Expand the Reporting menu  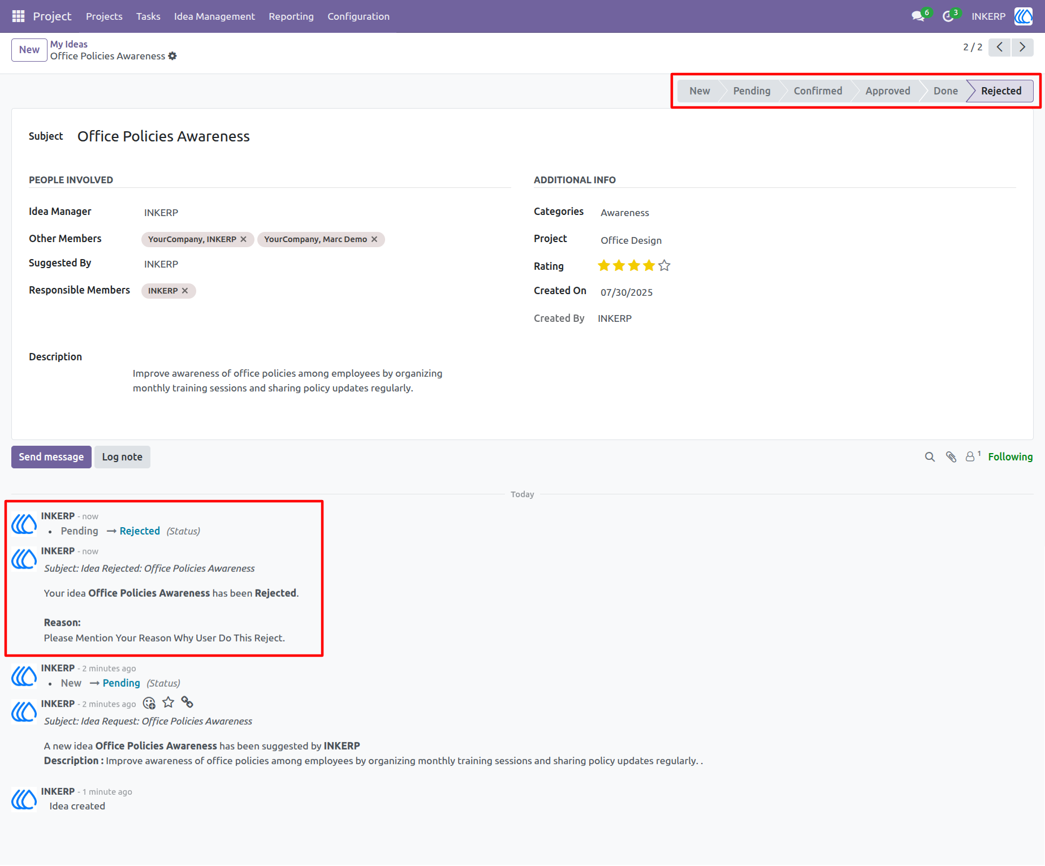[291, 16]
